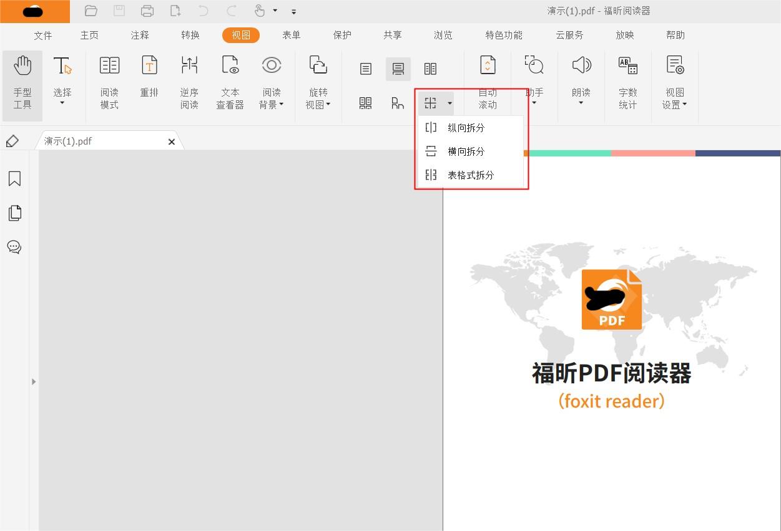Viewport: 781px width, 531px height.
Task: Open the bookmarks panel in sidebar
Action: pos(14,179)
